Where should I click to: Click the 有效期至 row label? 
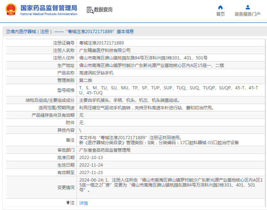[x=66, y=173]
